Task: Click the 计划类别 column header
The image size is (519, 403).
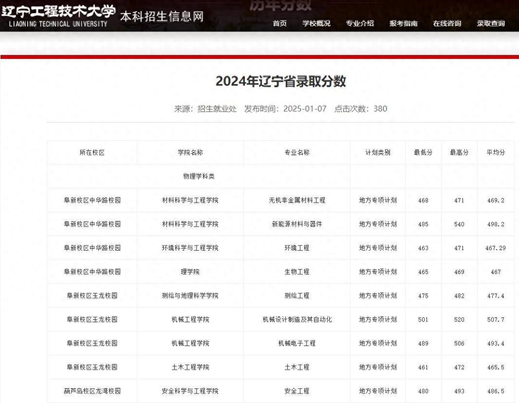Action: (x=378, y=152)
